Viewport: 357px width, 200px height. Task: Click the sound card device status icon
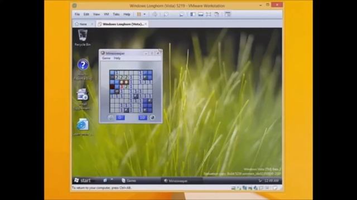click(x=255, y=188)
